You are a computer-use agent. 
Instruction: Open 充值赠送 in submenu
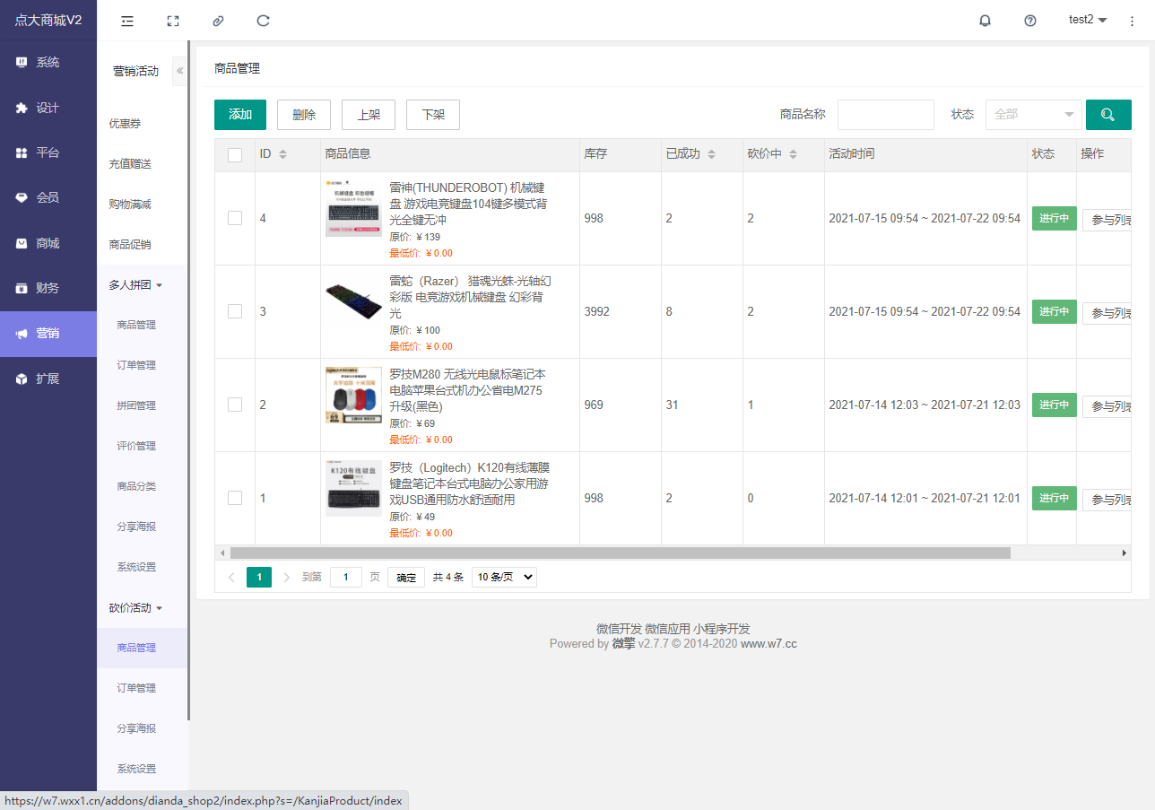130,164
